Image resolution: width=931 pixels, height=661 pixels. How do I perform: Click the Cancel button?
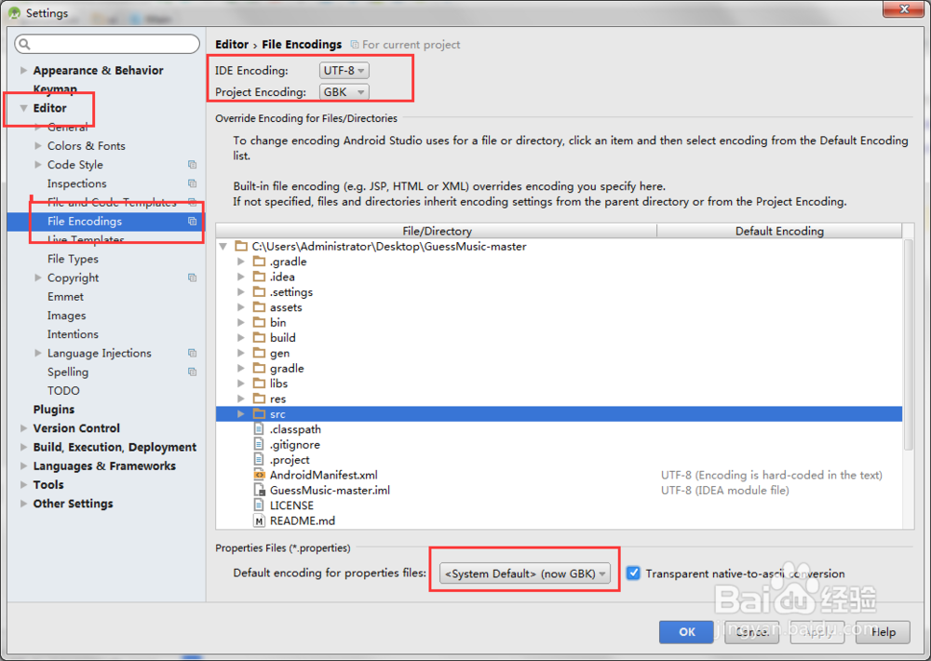tap(751, 632)
